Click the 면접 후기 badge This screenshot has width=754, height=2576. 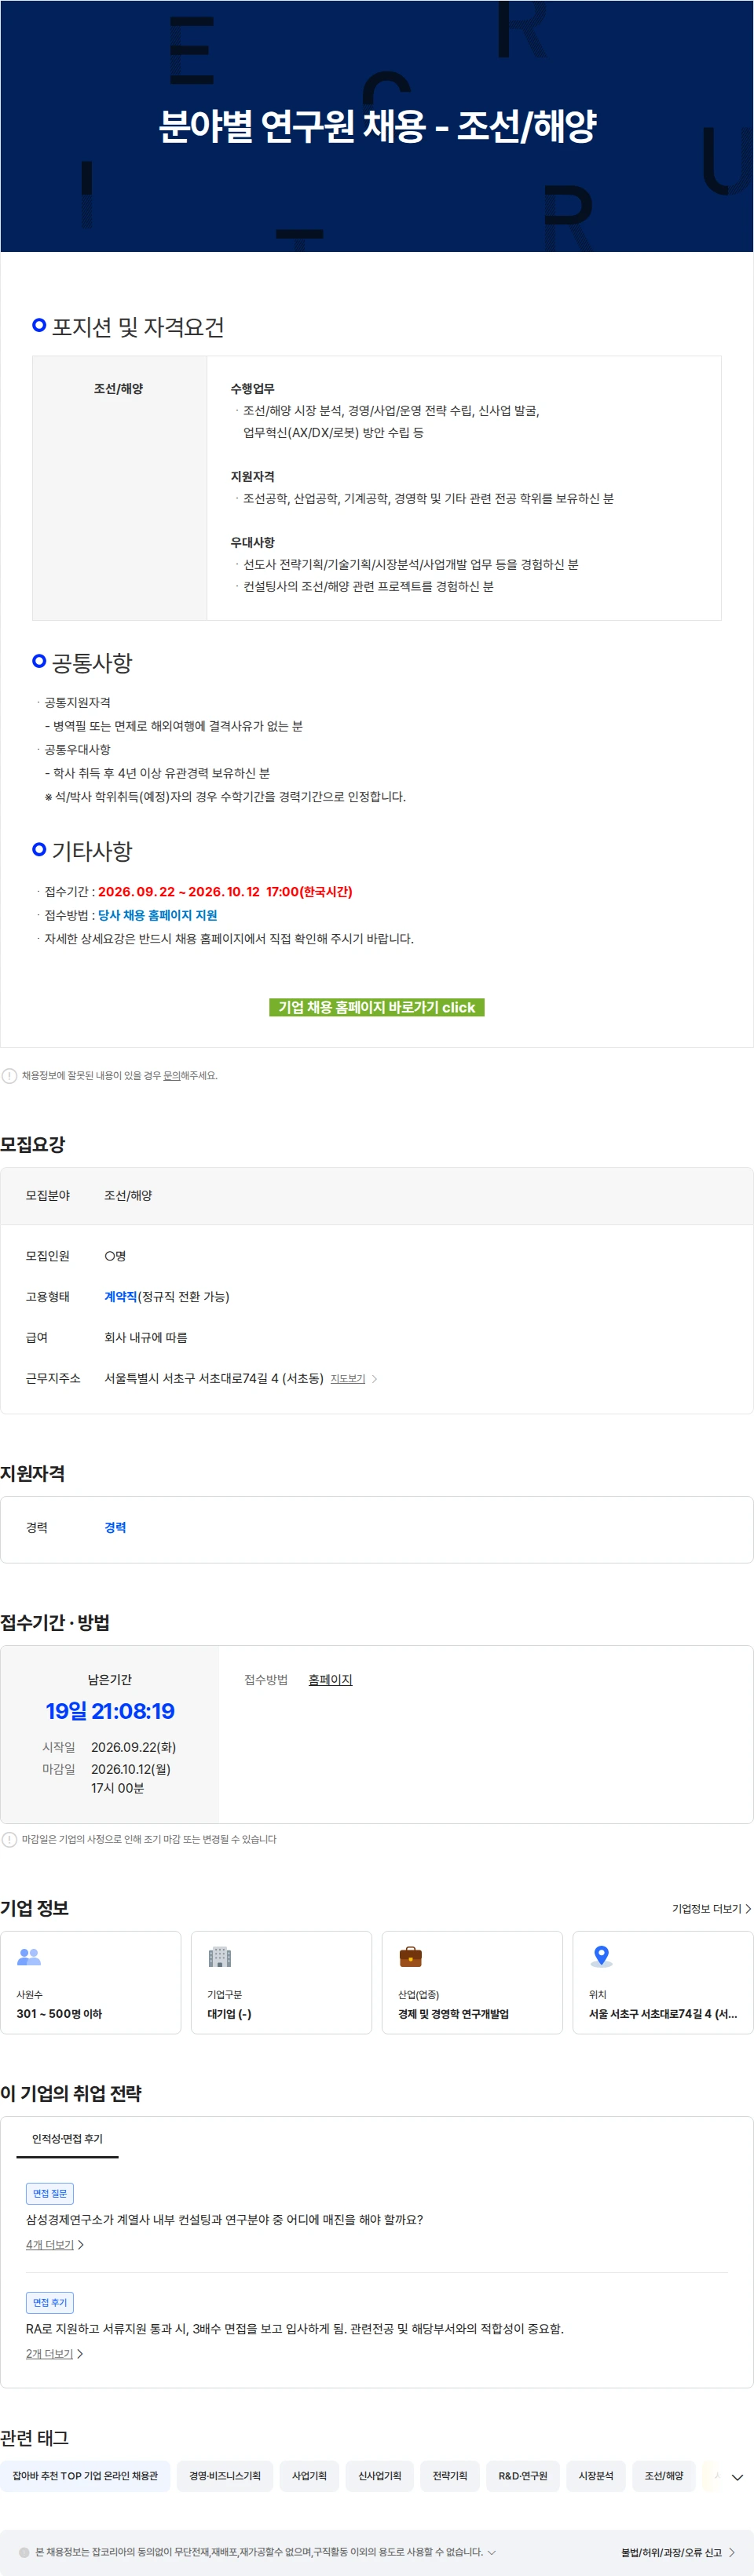pos(50,2302)
